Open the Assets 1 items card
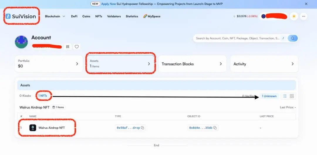The image size is (317, 155). pos(121,64)
